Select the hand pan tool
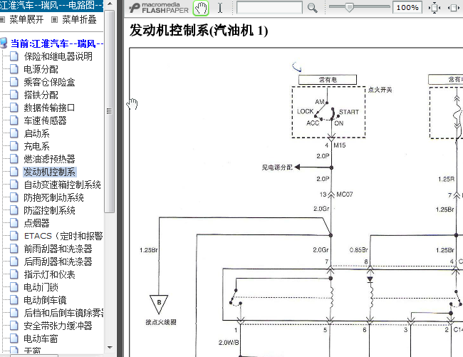 pos(201,8)
